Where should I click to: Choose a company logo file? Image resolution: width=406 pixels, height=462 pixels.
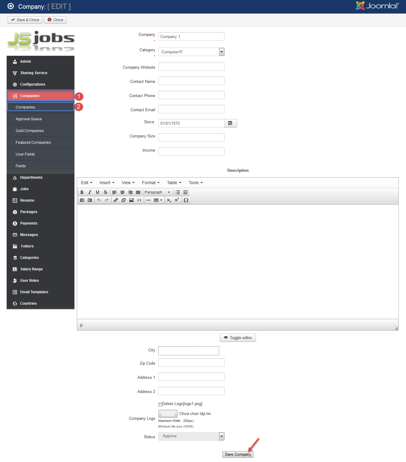tap(168, 414)
